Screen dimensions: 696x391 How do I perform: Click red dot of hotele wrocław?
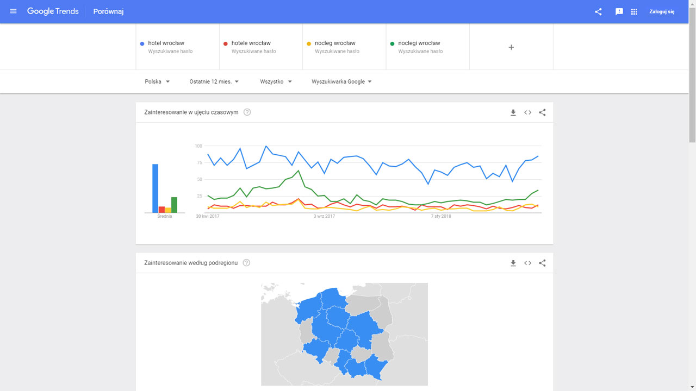pyautogui.click(x=226, y=43)
